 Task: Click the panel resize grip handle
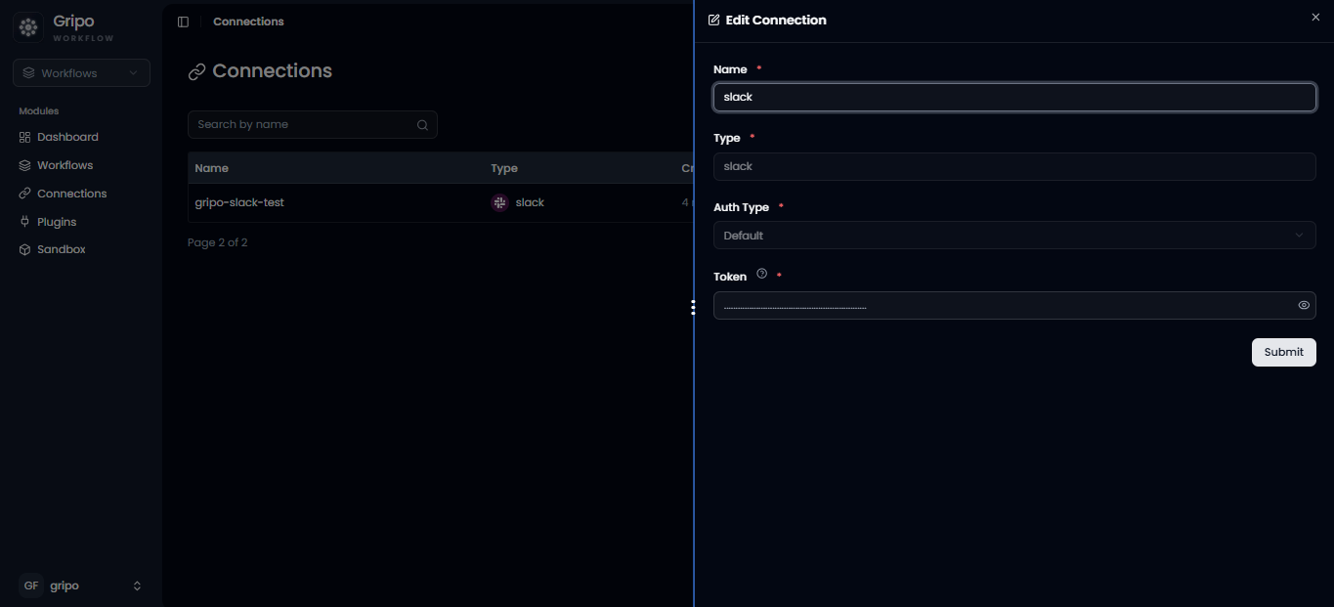point(693,308)
